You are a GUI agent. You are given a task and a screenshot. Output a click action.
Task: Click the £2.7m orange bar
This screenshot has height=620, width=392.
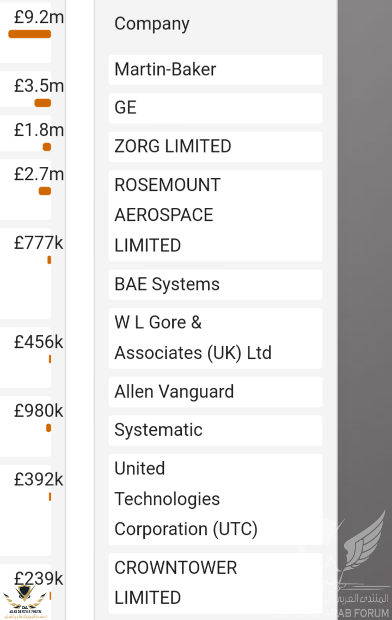pyautogui.click(x=45, y=191)
